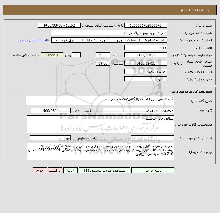Click delivery province field خراسان رضوی
Viewport: 220px width, 213px height.
pos(146,71)
